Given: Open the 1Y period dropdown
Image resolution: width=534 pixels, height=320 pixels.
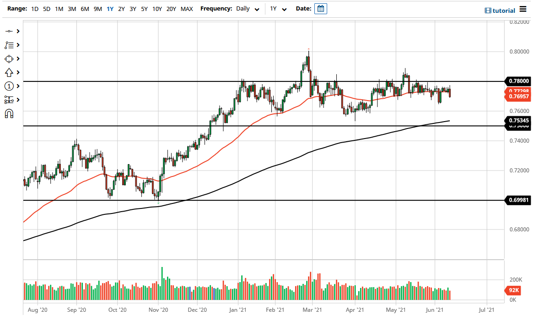Looking at the screenshot, I should pyautogui.click(x=278, y=9).
